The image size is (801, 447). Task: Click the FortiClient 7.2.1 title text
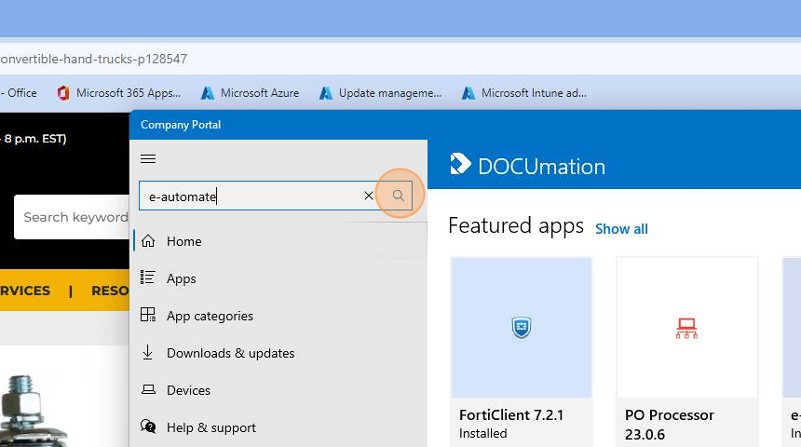point(510,415)
